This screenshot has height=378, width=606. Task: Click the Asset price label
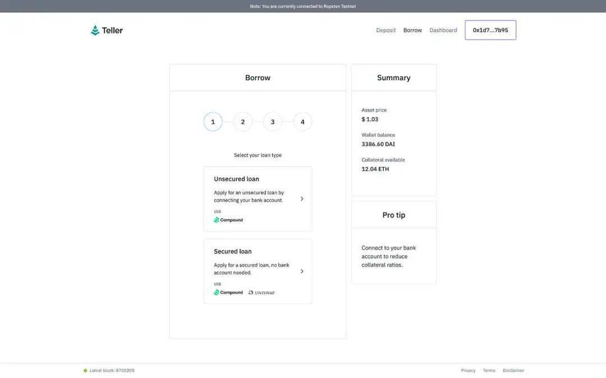pos(374,110)
